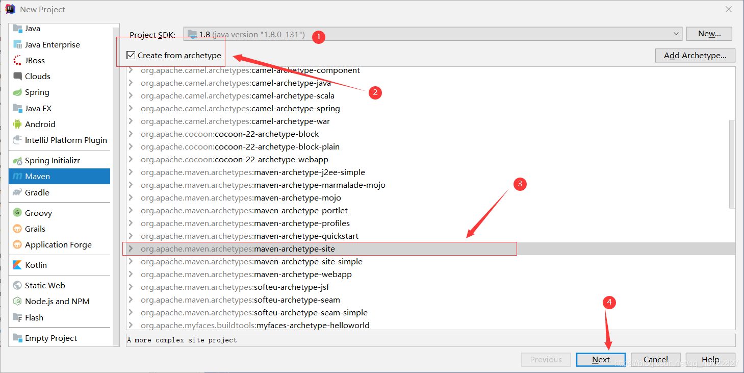The image size is (744, 373).
Task: Click the Gradle elephant icon
Action: click(x=17, y=192)
